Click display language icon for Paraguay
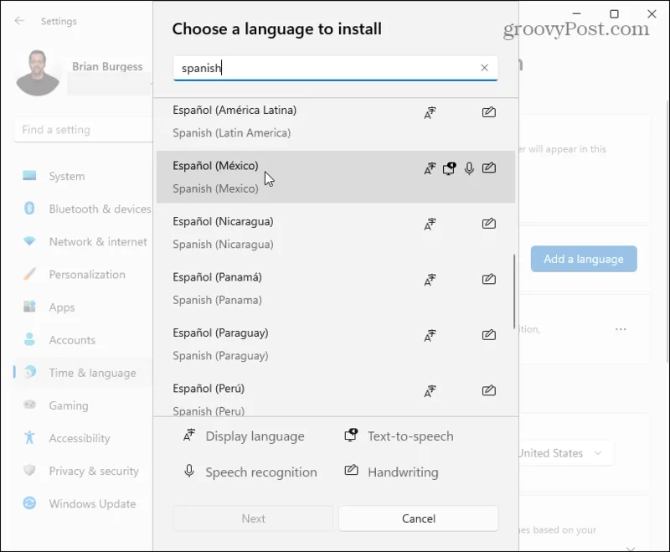Viewport: 670px width, 552px height. click(x=430, y=335)
